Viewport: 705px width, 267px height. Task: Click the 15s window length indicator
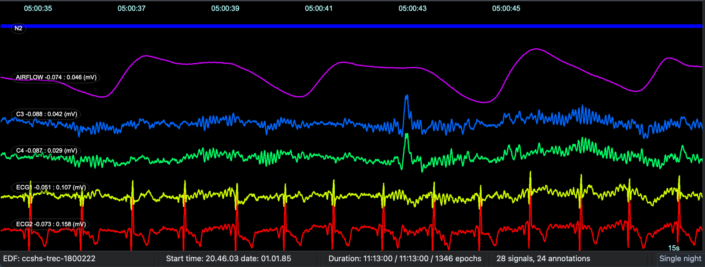pos(674,248)
